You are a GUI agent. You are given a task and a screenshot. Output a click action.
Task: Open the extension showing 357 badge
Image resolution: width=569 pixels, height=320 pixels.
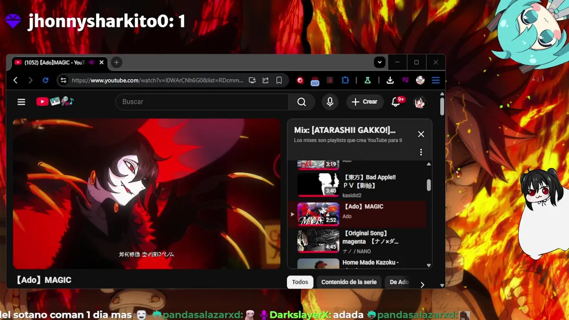[315, 81]
